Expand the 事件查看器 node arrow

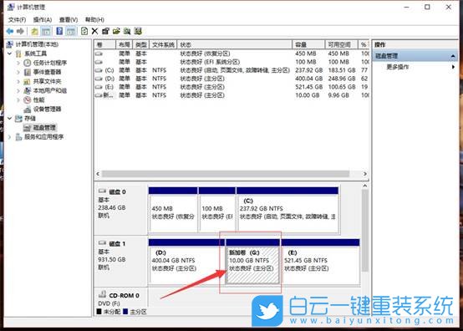pos(18,72)
